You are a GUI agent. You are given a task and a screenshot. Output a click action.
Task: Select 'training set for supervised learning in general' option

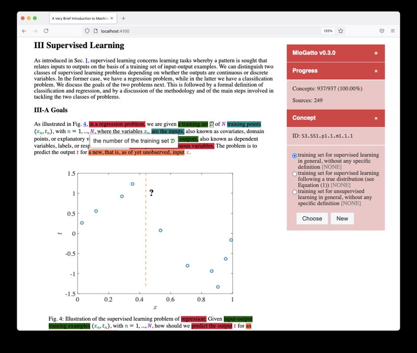pos(294,156)
